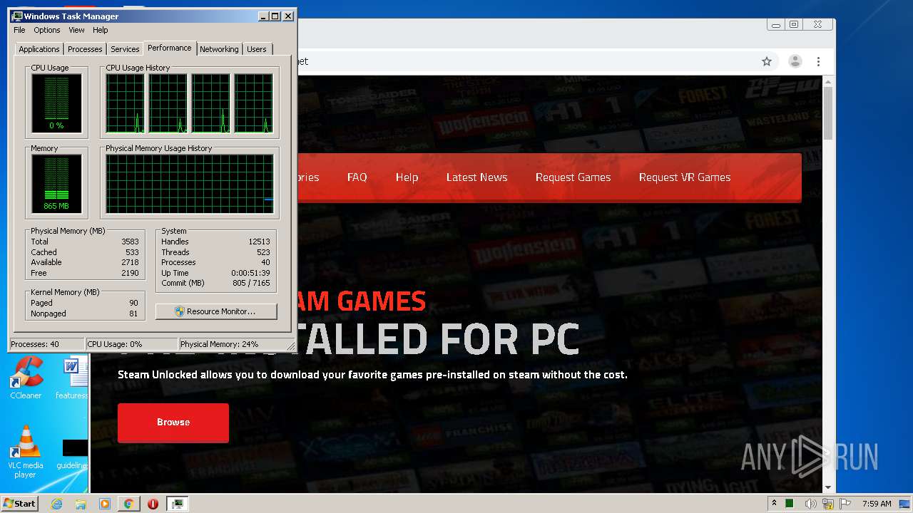Click the Chrome page vertical scrollbar thumb
This screenshot has width=913, height=513.
[x=827, y=113]
